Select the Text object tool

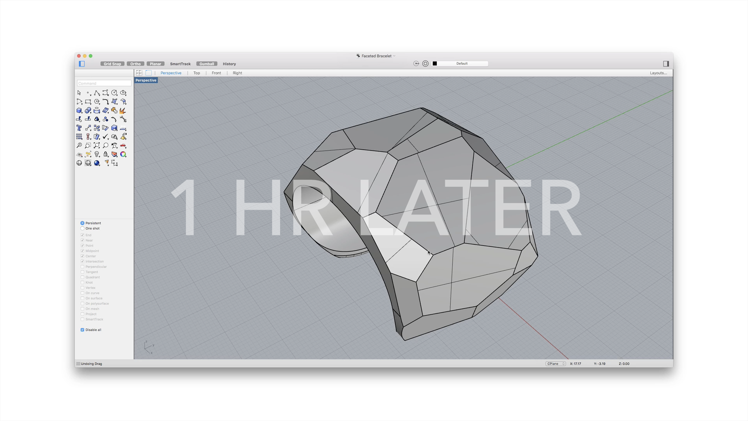79,128
